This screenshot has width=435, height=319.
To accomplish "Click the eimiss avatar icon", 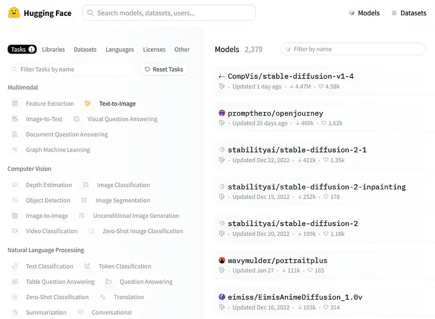I will (222, 297).
